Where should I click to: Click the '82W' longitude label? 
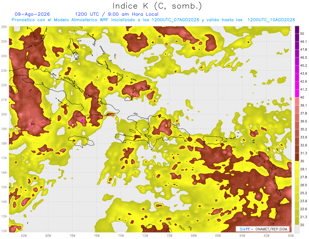[24, 236]
